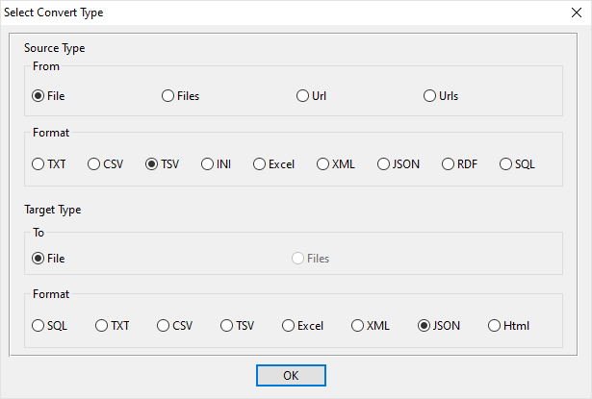Choose Url as the source origin
592x399 pixels.
tap(303, 96)
